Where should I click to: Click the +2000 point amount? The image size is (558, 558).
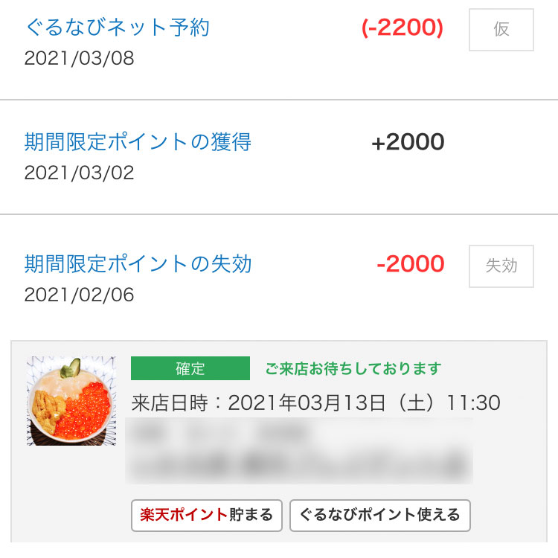pos(408,141)
